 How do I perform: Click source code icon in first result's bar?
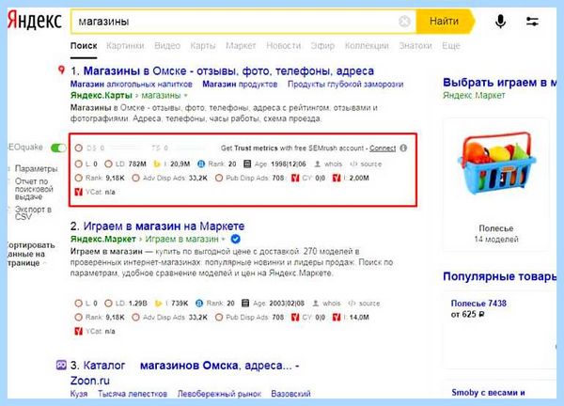353,164
